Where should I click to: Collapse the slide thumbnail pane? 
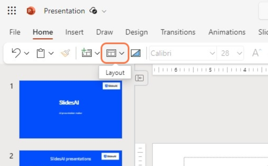[x=139, y=78]
